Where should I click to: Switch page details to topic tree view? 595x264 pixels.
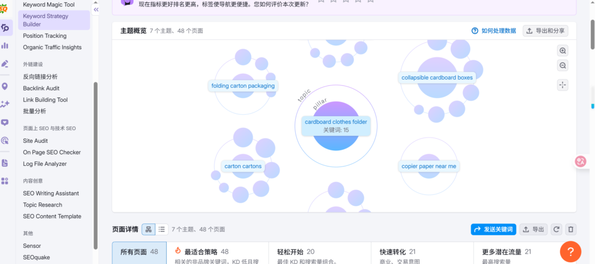pos(148,229)
